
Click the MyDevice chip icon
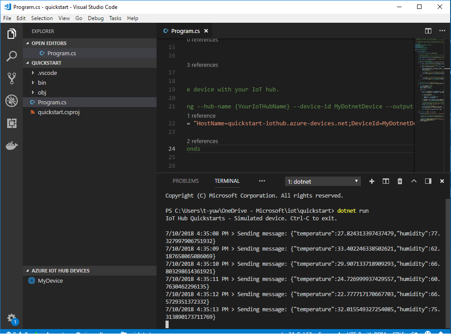click(32, 280)
